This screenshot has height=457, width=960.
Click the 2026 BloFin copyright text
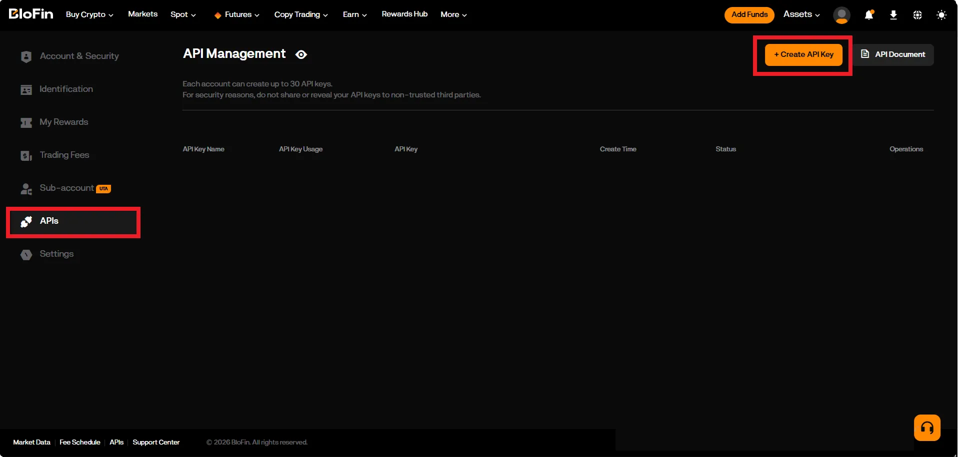[257, 442]
